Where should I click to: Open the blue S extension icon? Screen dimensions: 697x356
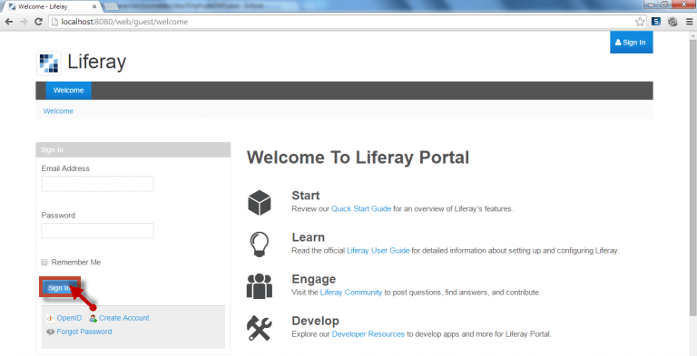tap(656, 22)
